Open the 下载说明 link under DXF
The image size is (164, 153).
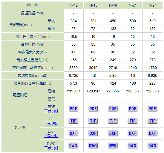tap(51, 136)
